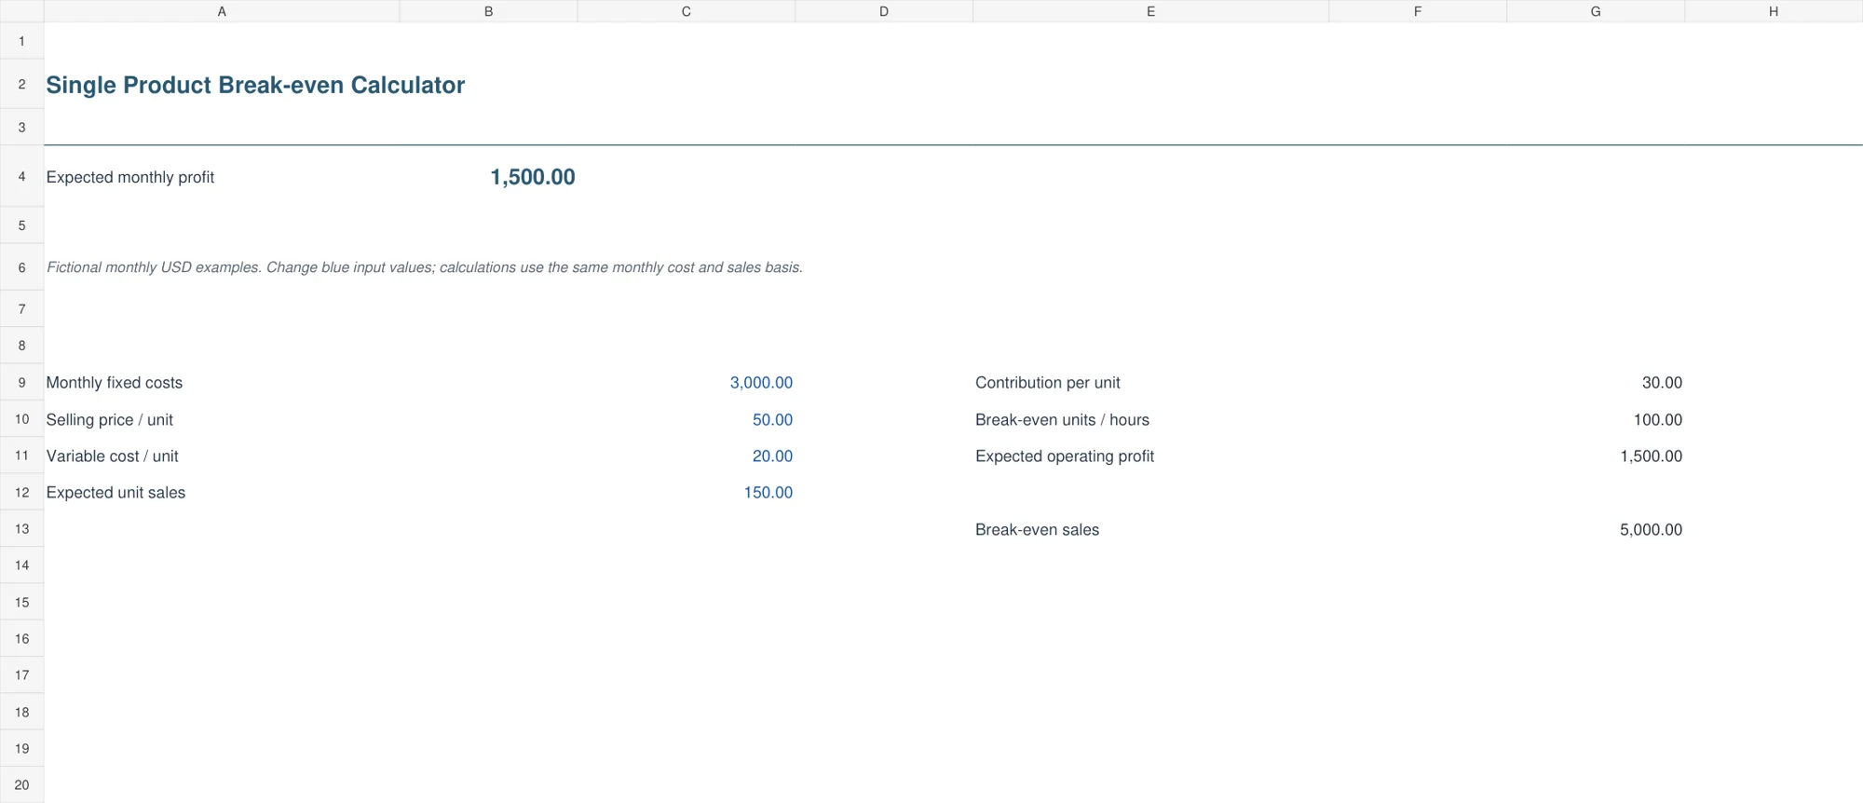Select column G header

tap(1596, 11)
